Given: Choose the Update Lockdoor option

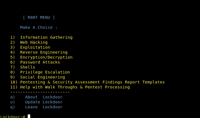Looking at the screenshot, I should (x=44, y=102).
